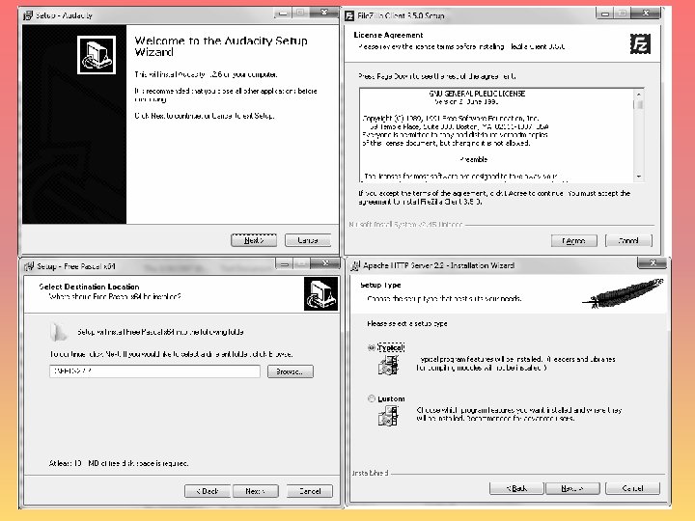Cancel the FileZilla Client setup
The width and height of the screenshot is (695, 521).
pyautogui.click(x=628, y=240)
